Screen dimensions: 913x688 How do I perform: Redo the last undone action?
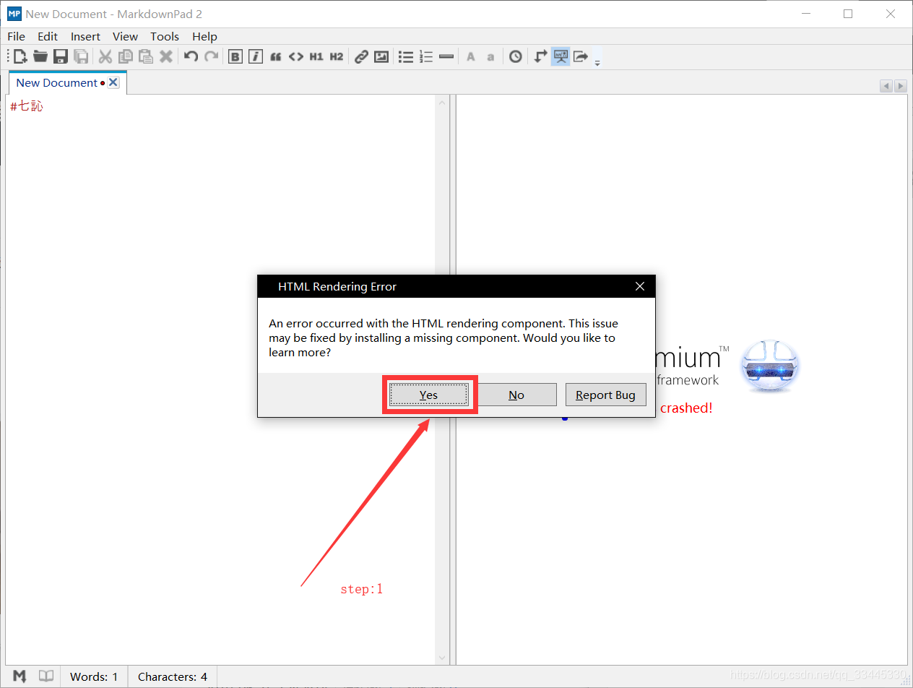(x=211, y=56)
